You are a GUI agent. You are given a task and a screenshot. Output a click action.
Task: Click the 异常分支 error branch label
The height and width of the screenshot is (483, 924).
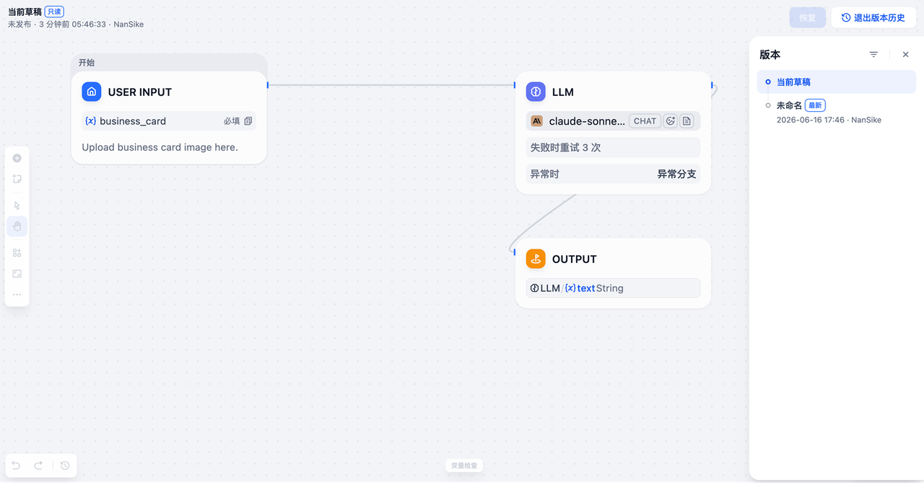676,174
